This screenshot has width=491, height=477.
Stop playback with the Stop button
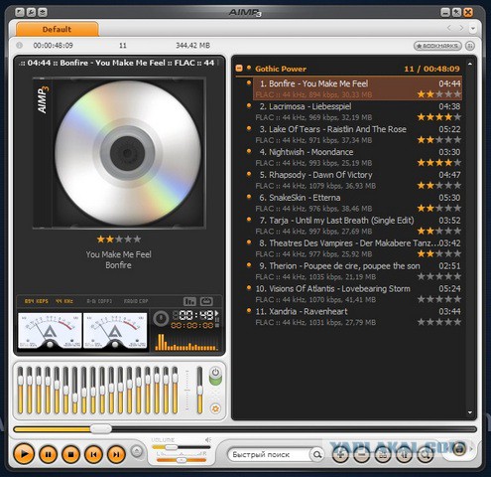pyautogui.click(x=70, y=454)
